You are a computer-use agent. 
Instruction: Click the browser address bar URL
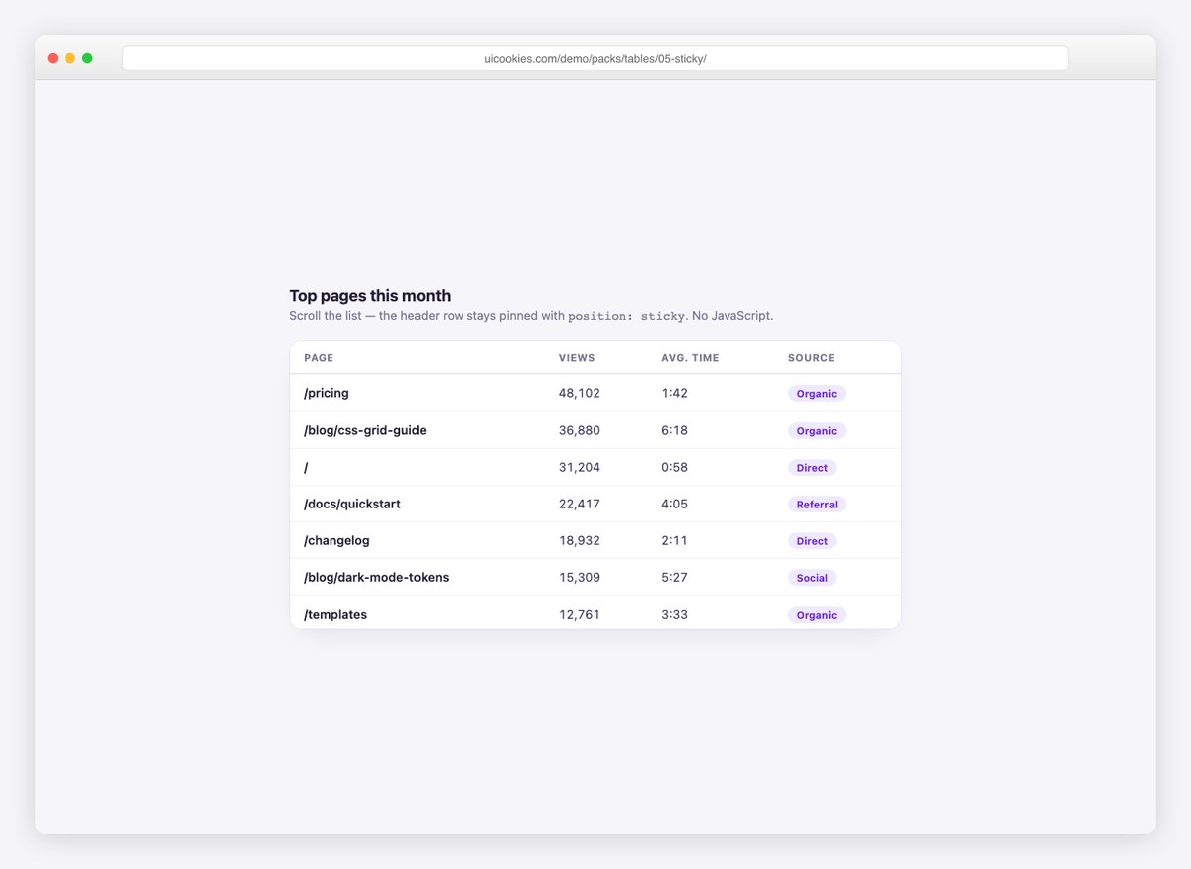[595, 58]
